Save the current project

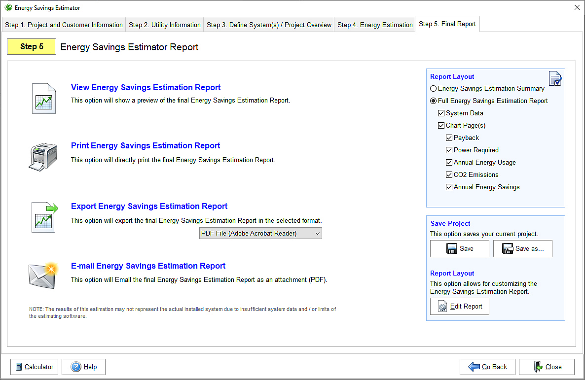pyautogui.click(x=459, y=249)
